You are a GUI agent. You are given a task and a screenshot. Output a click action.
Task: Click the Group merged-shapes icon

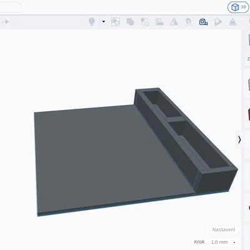tap(130, 22)
